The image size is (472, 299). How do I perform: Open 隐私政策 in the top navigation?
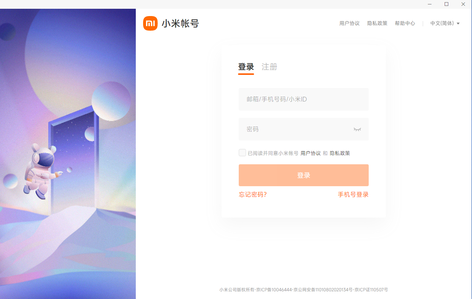click(x=377, y=23)
